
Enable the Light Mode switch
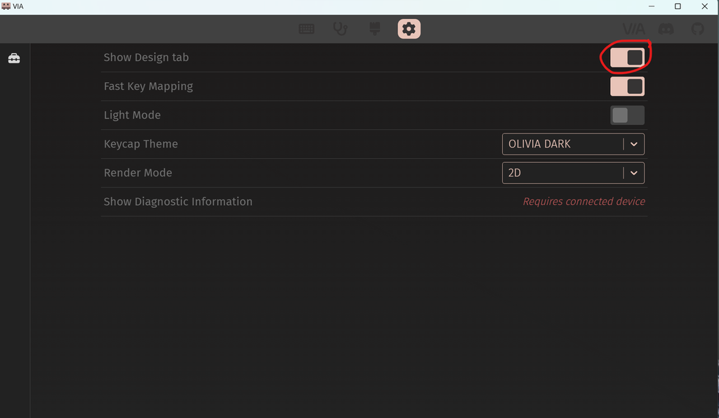tap(627, 115)
